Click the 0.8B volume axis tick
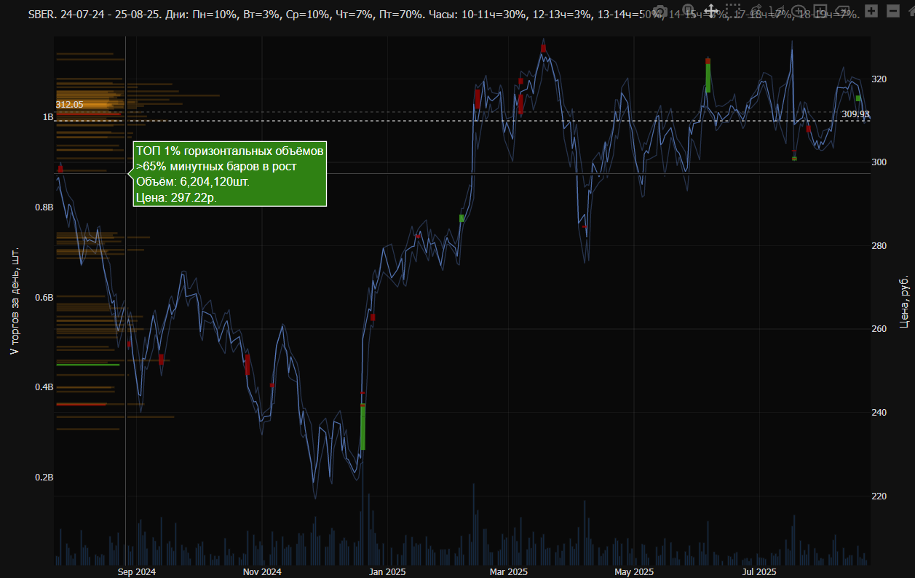 pyautogui.click(x=44, y=207)
